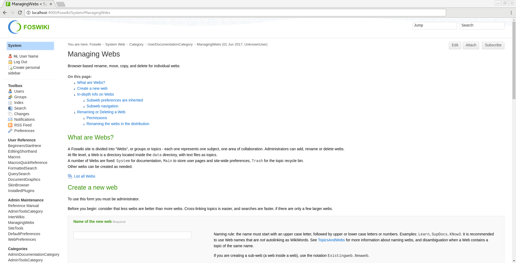Open the System Web breadcrumb link
The height and width of the screenshot is (263, 516).
(115, 44)
